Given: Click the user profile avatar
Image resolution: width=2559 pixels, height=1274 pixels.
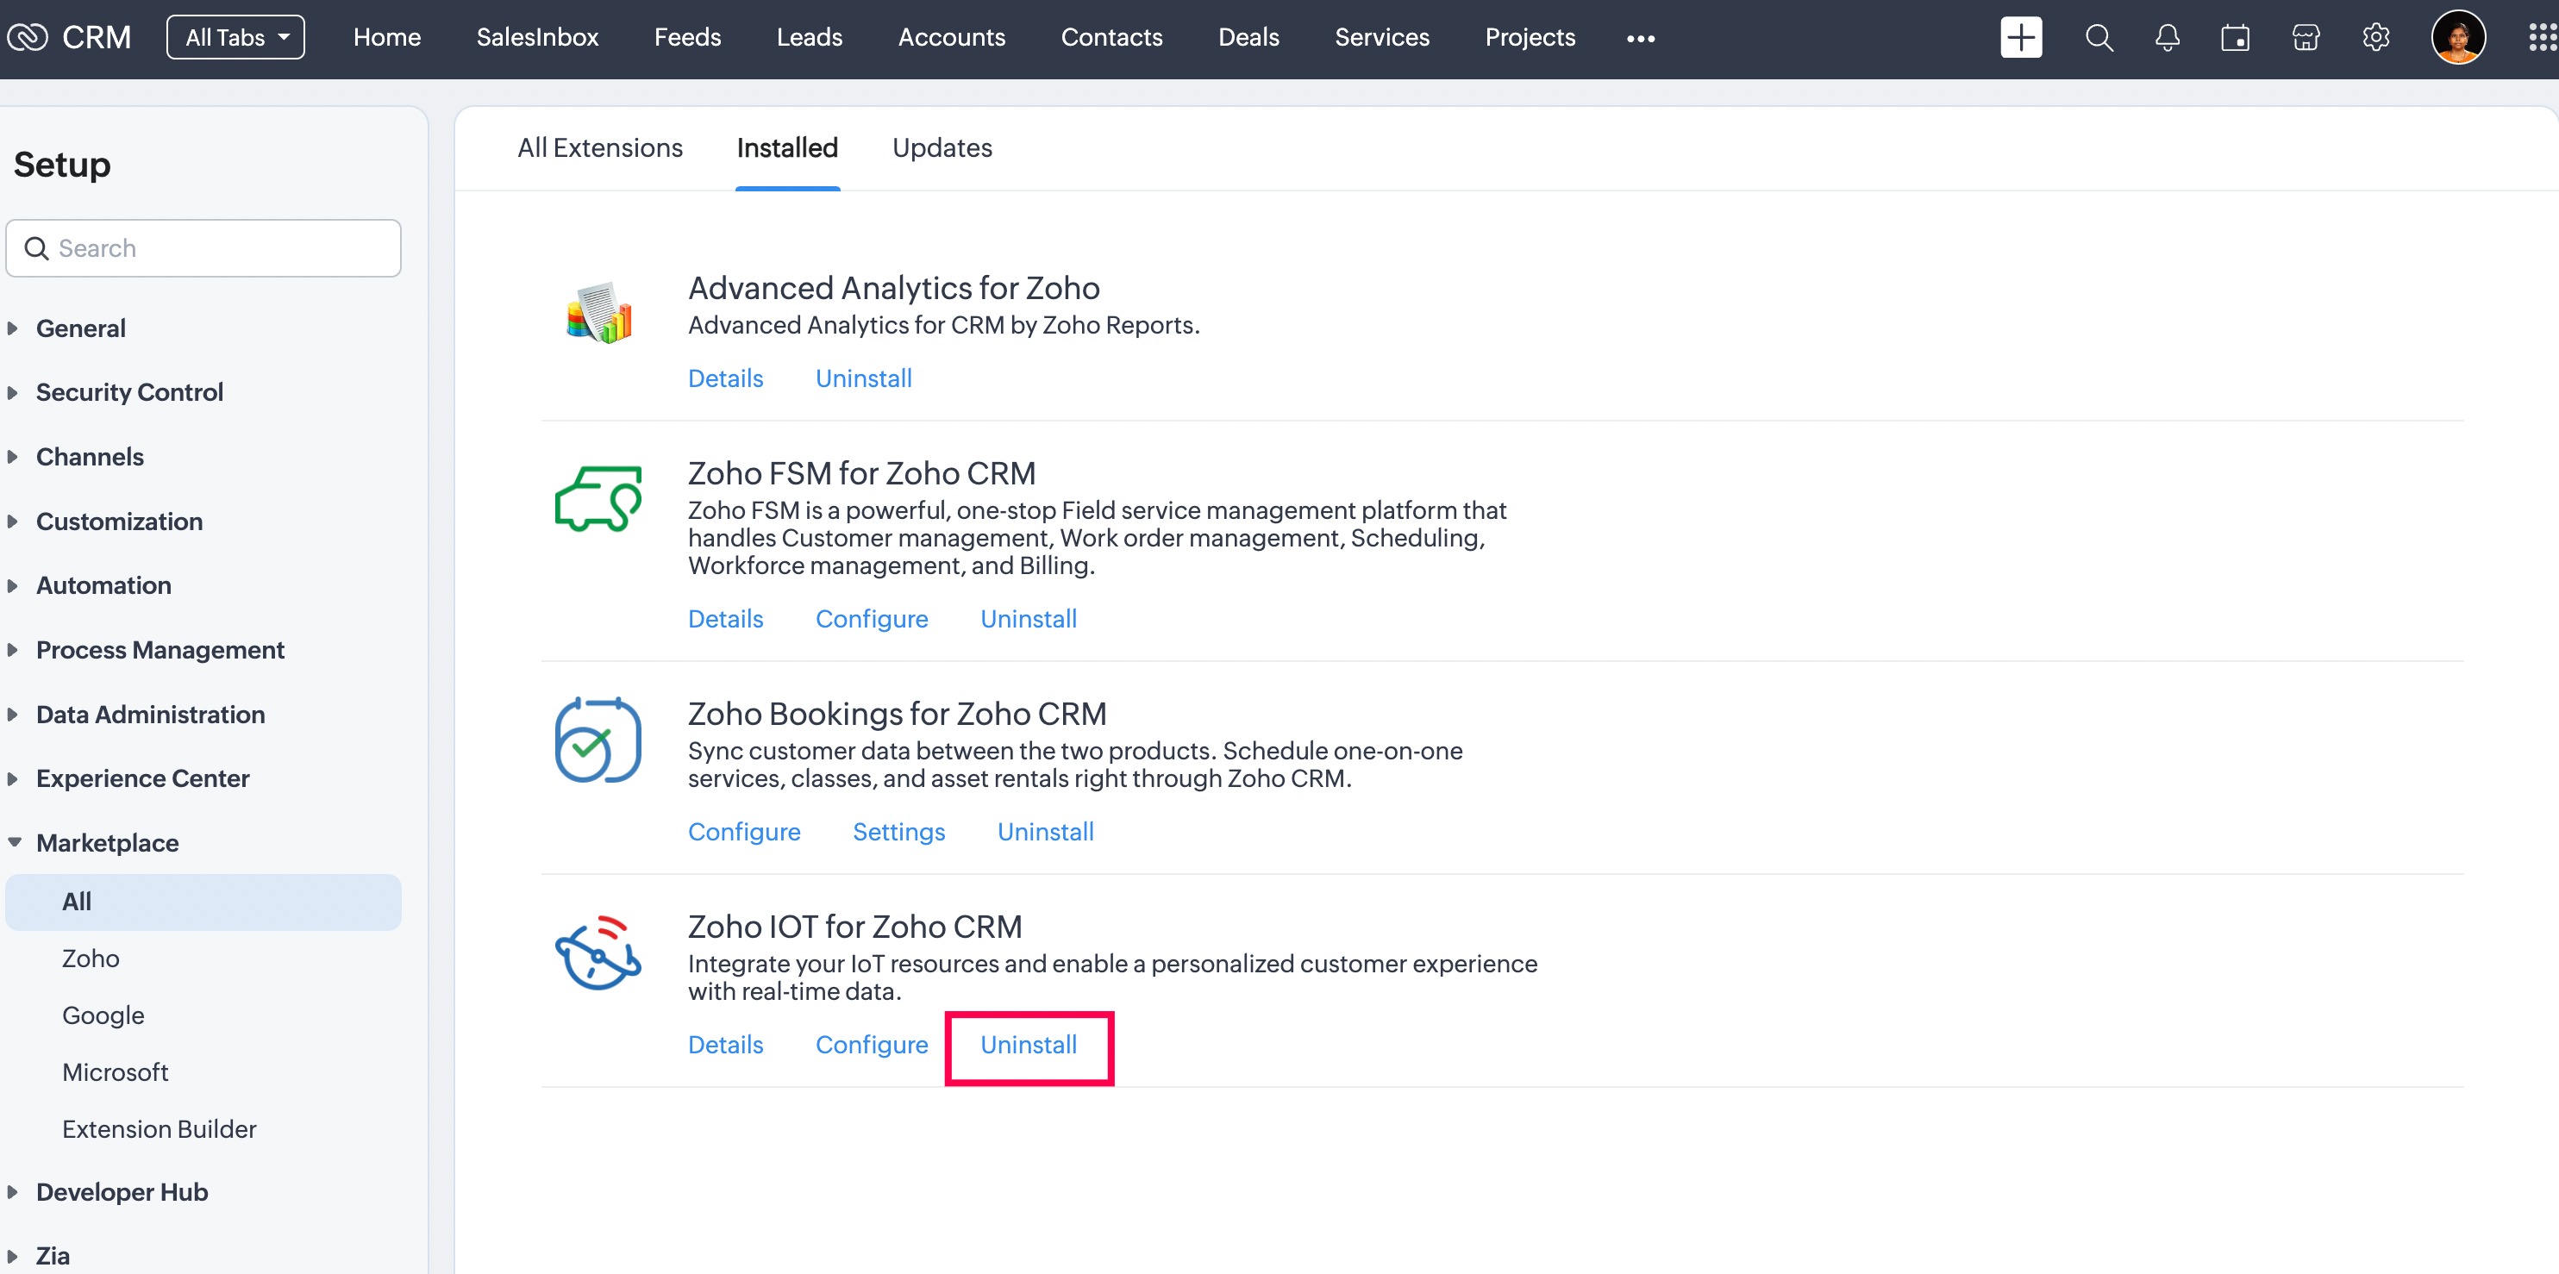Looking at the screenshot, I should coord(2457,38).
